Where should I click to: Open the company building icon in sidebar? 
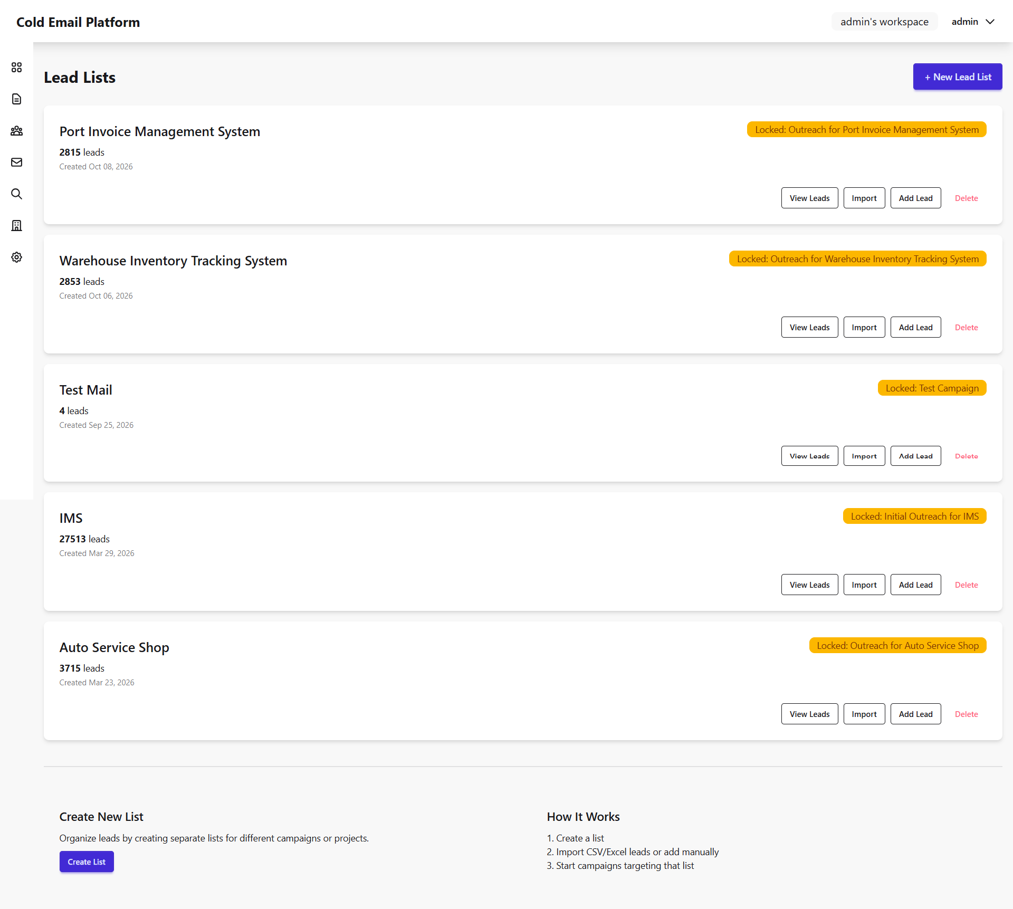pos(16,226)
